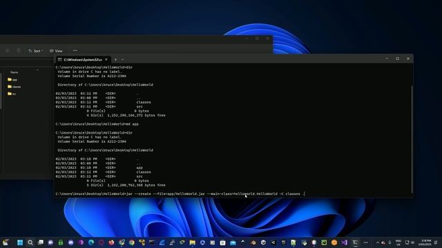Click the microphone icon in system tray
This screenshot has width=442, height=248.
point(390,242)
